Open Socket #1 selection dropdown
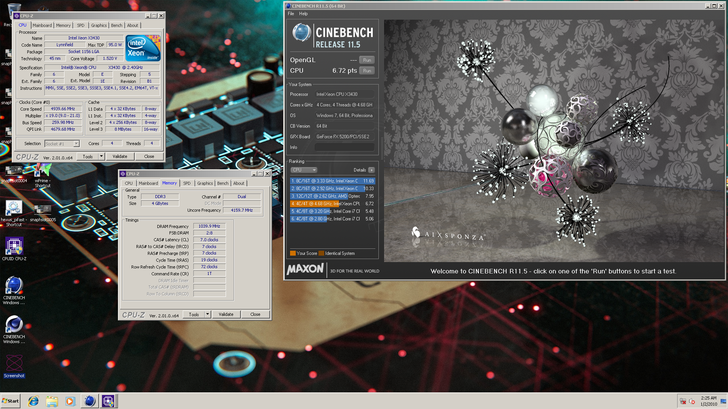 (62, 144)
